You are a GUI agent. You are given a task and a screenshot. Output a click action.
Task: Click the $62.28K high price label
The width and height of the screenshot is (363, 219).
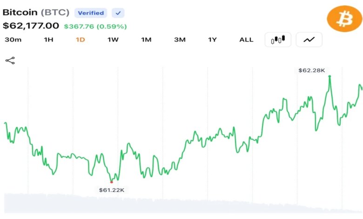click(312, 70)
